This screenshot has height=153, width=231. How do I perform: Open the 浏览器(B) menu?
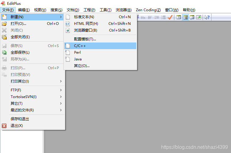(124, 10)
